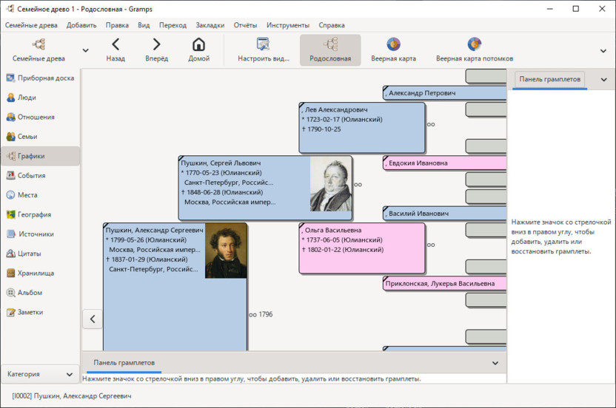Go forward with the Вперёд arrow
The height and width of the screenshot is (408, 616).
tap(156, 50)
